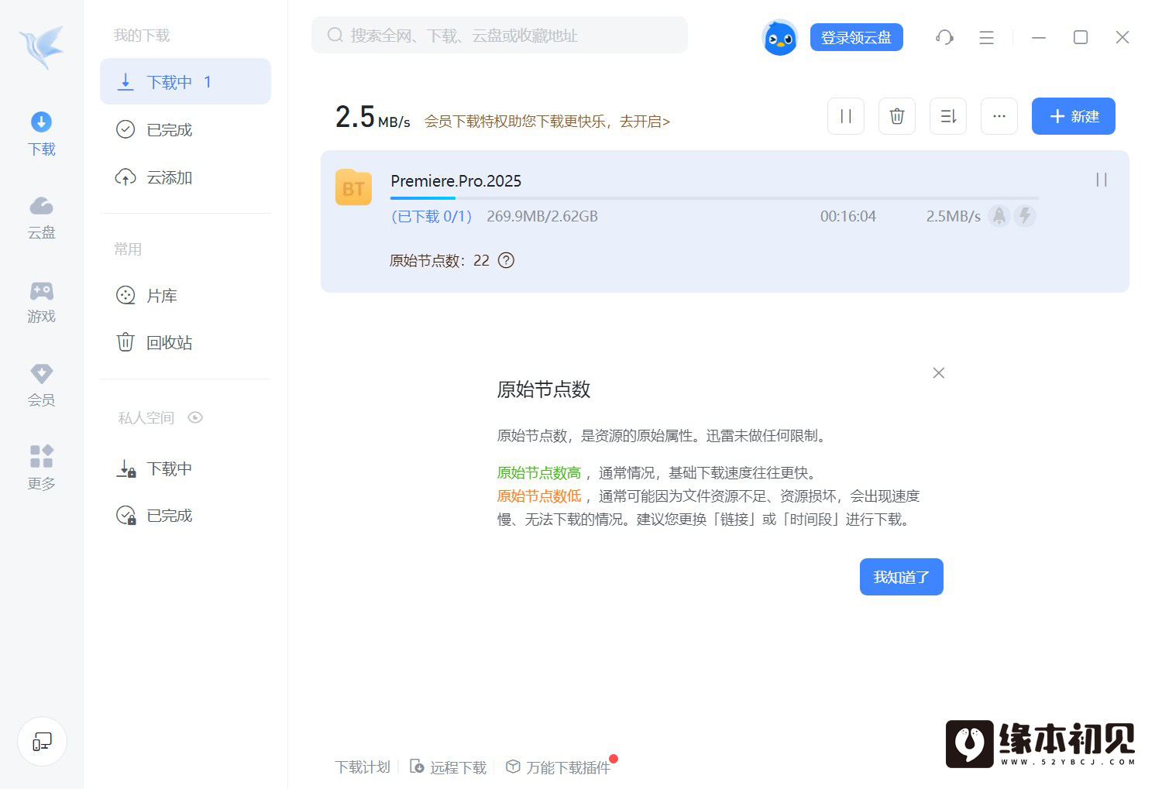Open the 云盘 cloud drive section
This screenshot has height=789, width=1162.
point(41,218)
